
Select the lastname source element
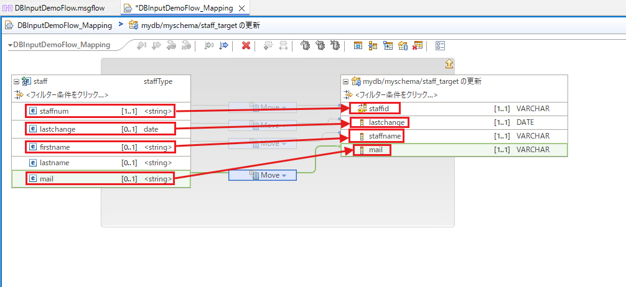click(x=101, y=163)
